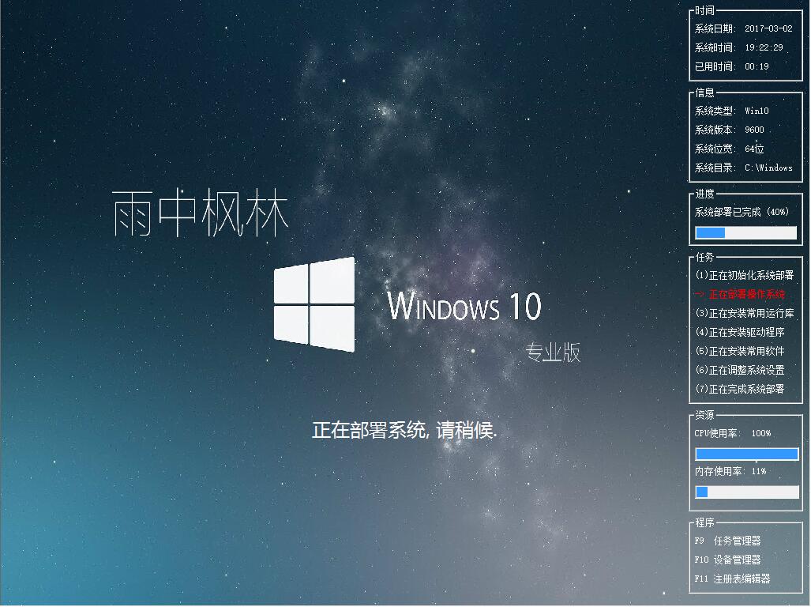Select the F10 设备管理器 entry
811x607 pixels.
(x=728, y=560)
